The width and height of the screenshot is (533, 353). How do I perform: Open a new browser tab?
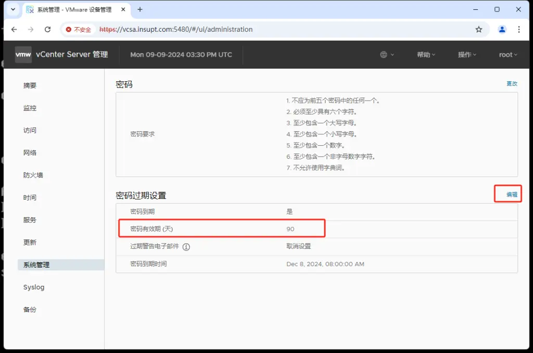coord(140,9)
